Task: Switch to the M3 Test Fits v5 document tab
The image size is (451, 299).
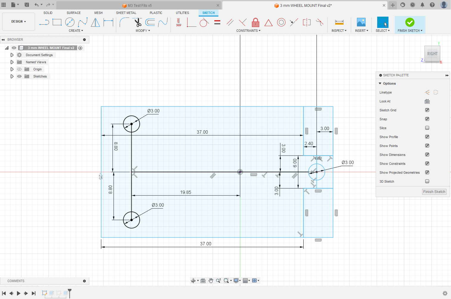Action: tap(140, 5)
